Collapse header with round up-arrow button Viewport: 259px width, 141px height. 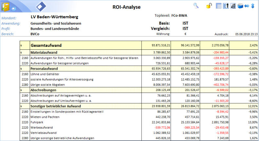click(13, 9)
